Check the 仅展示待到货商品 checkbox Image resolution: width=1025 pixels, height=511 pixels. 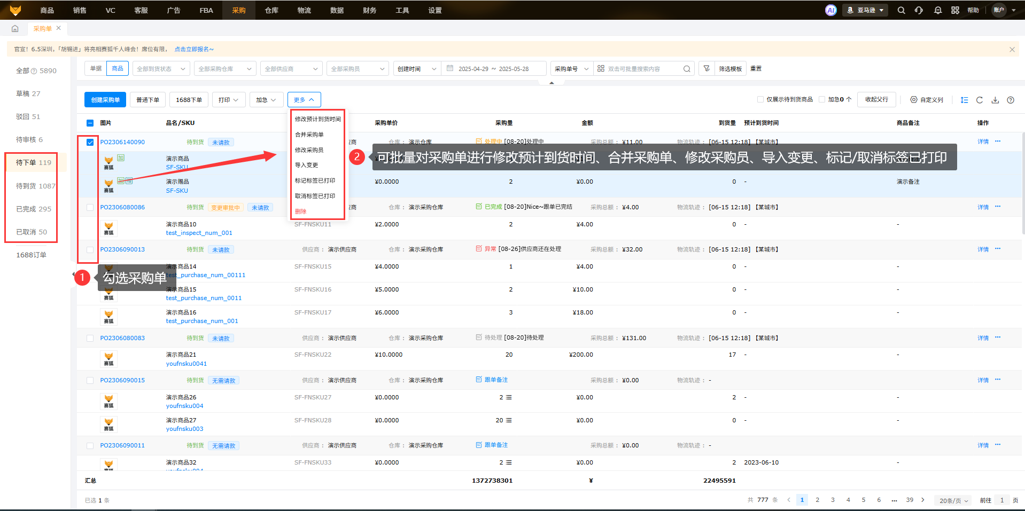coord(760,99)
